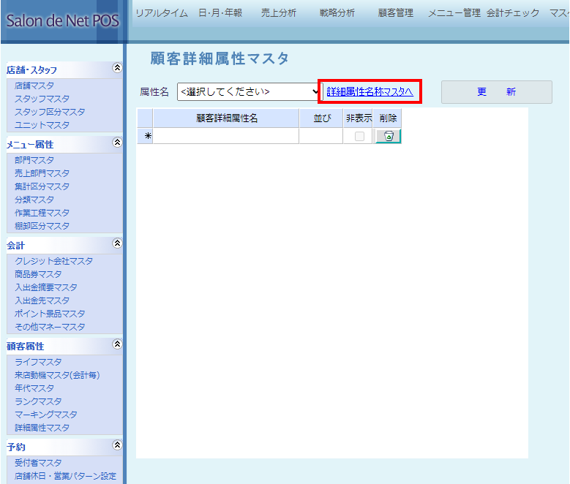Open the 詳細属性名称マスタへ link
Image resolution: width=570 pixels, height=484 pixels.
point(370,91)
